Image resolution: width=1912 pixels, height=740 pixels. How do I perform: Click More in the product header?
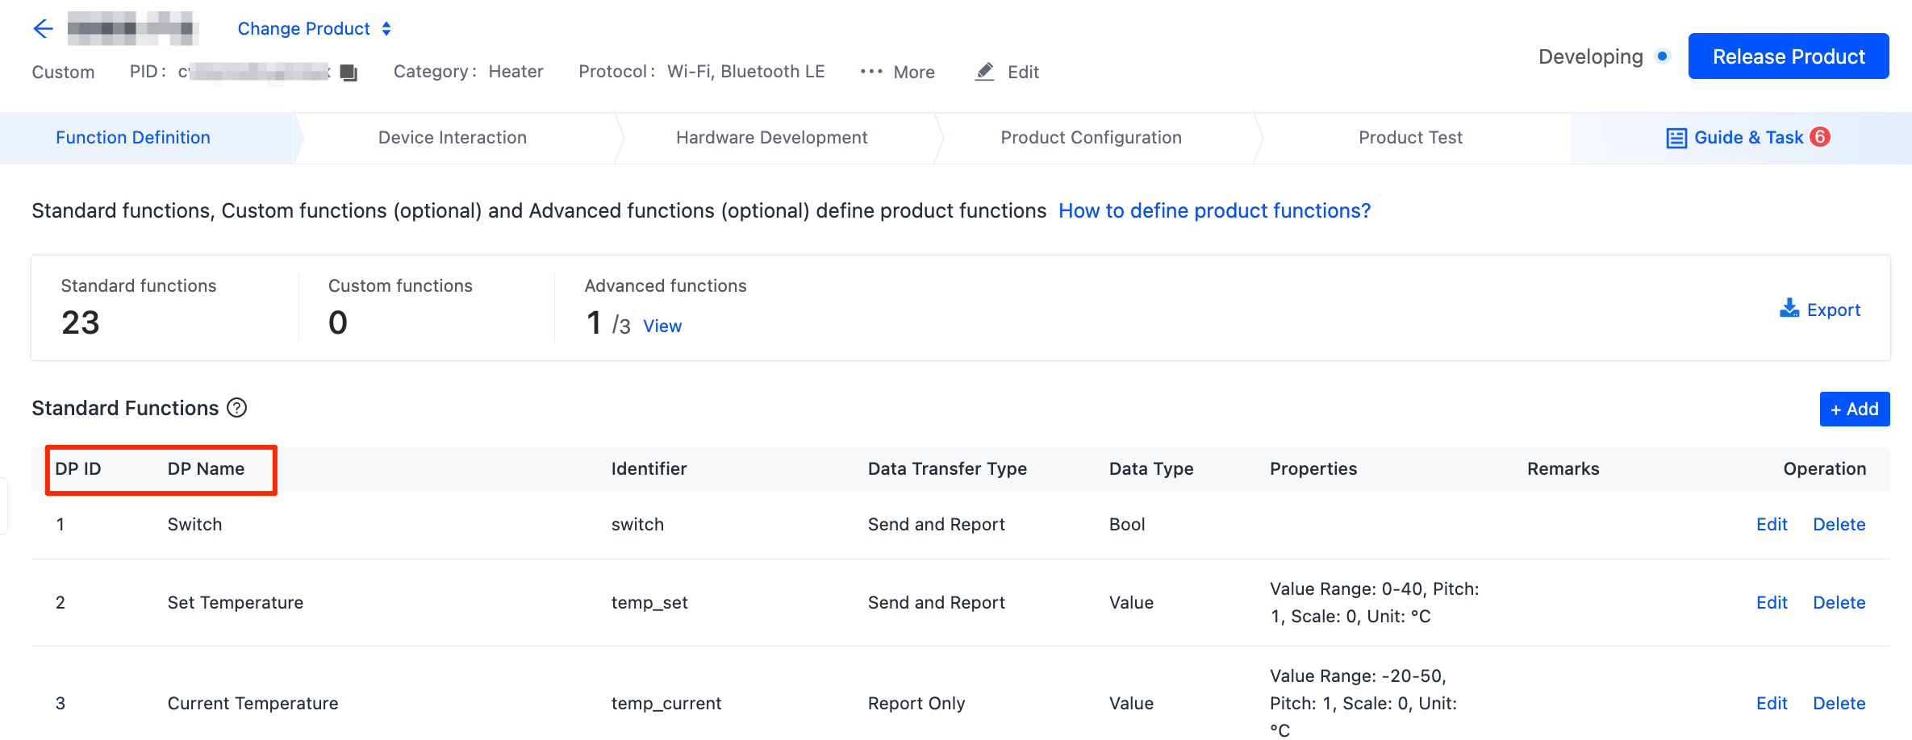(x=914, y=73)
